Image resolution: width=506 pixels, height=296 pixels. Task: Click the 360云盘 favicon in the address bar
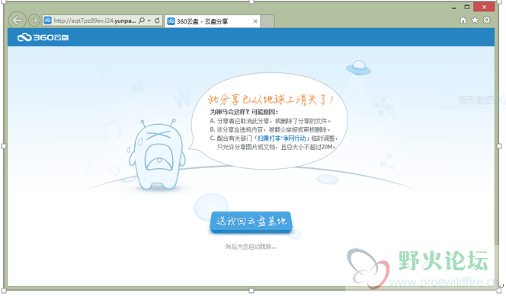(x=48, y=21)
